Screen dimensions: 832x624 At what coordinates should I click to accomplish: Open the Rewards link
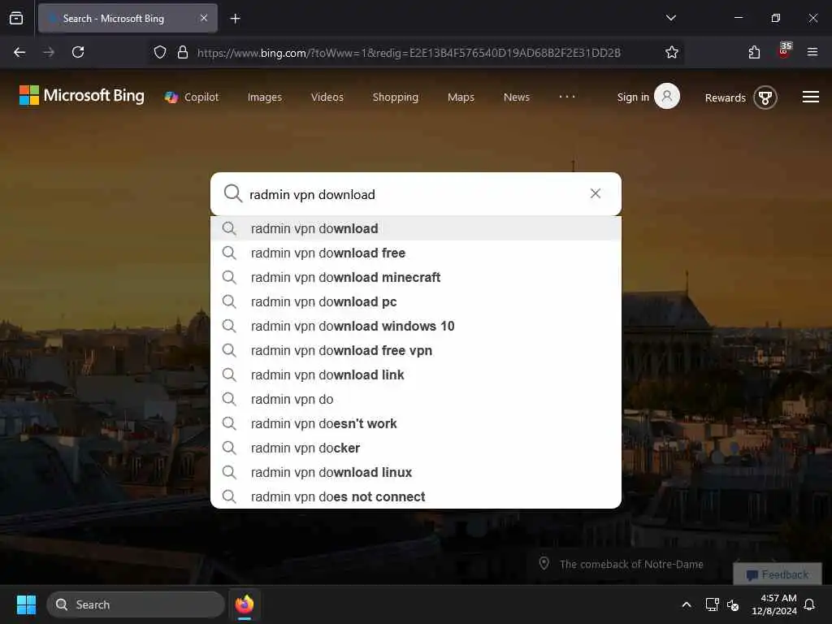725,97
